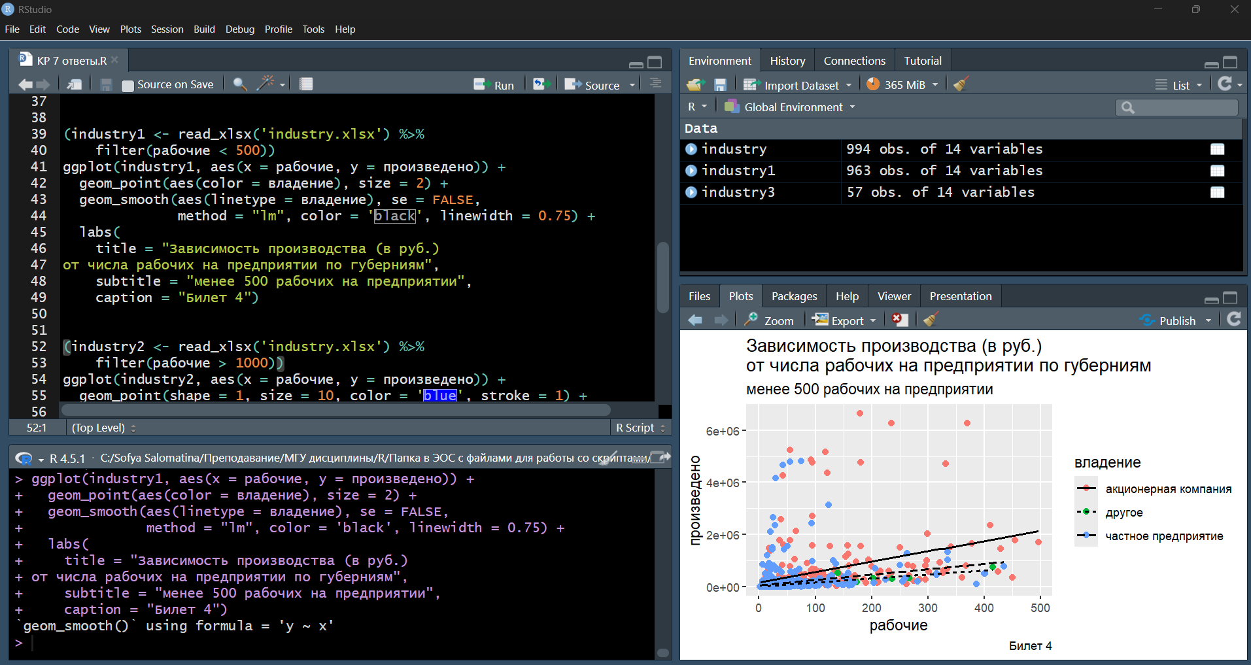
Task: Open the Import Dataset dropdown
Action: tap(801, 85)
